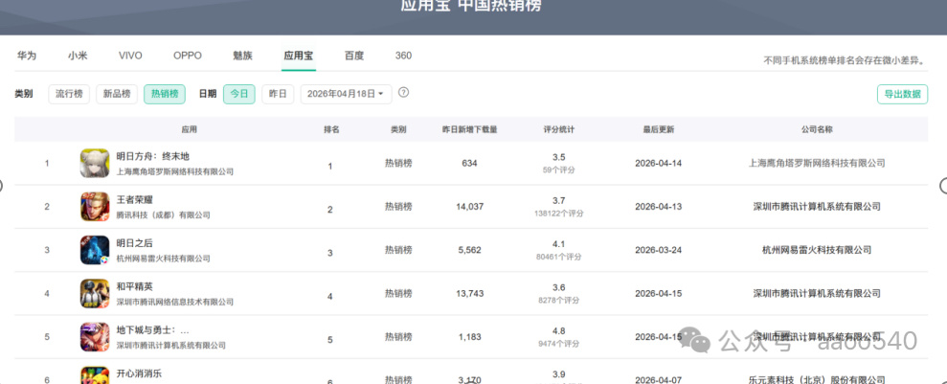Switch to 魅族 store tab

click(x=243, y=56)
